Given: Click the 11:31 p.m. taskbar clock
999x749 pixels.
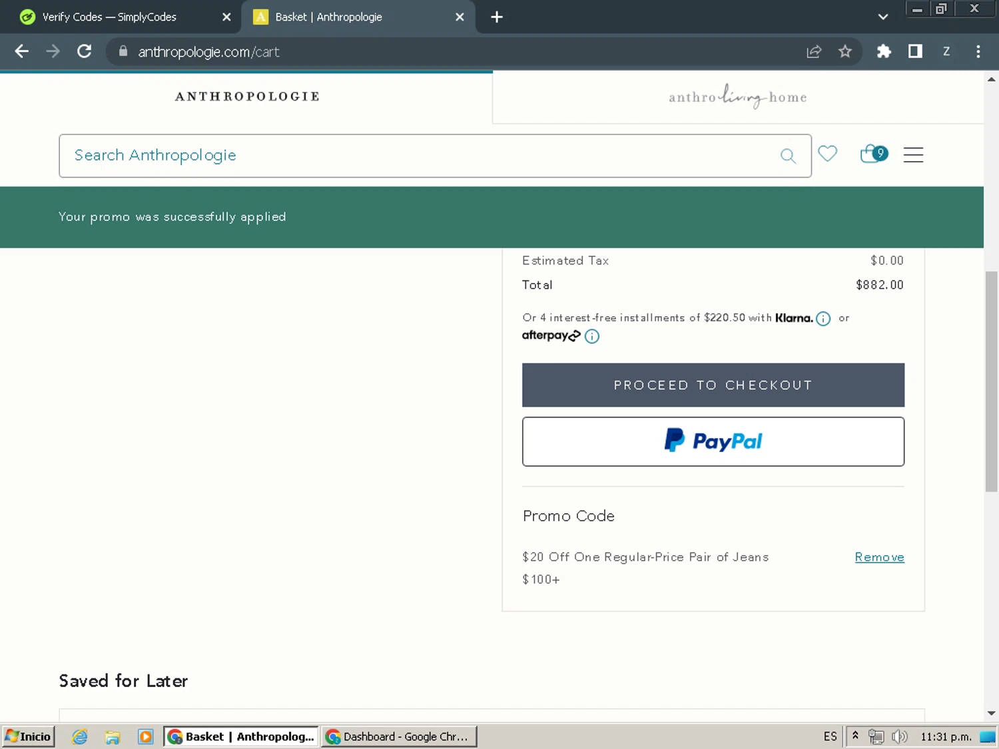Looking at the screenshot, I should pyautogui.click(x=946, y=736).
